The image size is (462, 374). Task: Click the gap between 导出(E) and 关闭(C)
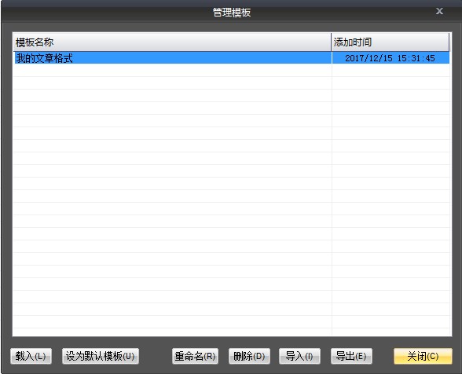click(x=383, y=356)
